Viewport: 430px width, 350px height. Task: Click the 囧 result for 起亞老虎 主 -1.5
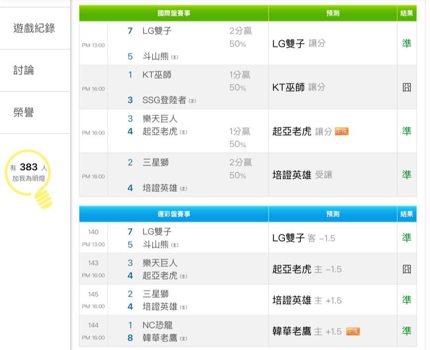click(x=406, y=269)
